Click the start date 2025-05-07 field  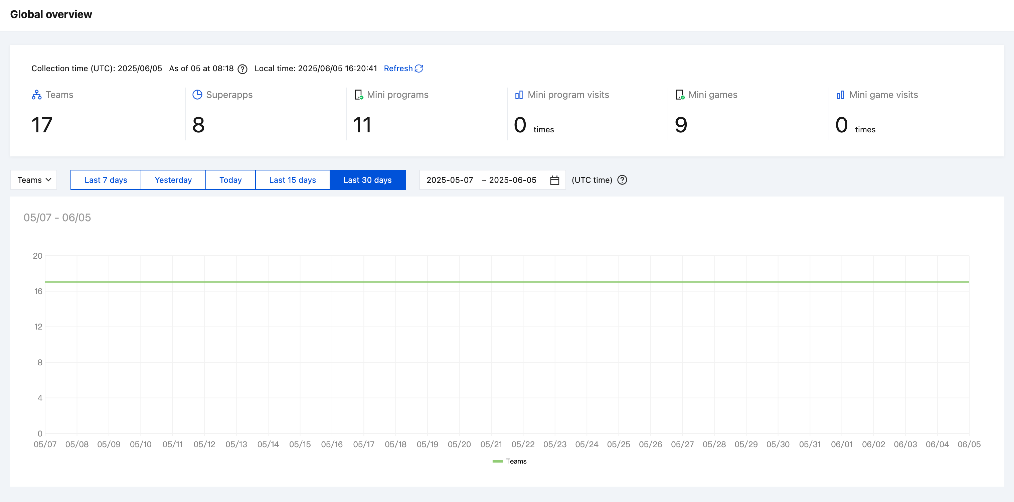pyautogui.click(x=450, y=180)
